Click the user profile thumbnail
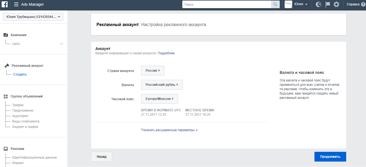This screenshot has height=167, width=366. (288, 4)
